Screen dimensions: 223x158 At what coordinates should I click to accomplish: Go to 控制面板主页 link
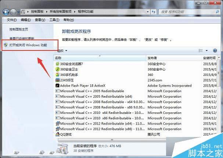click(19, 29)
